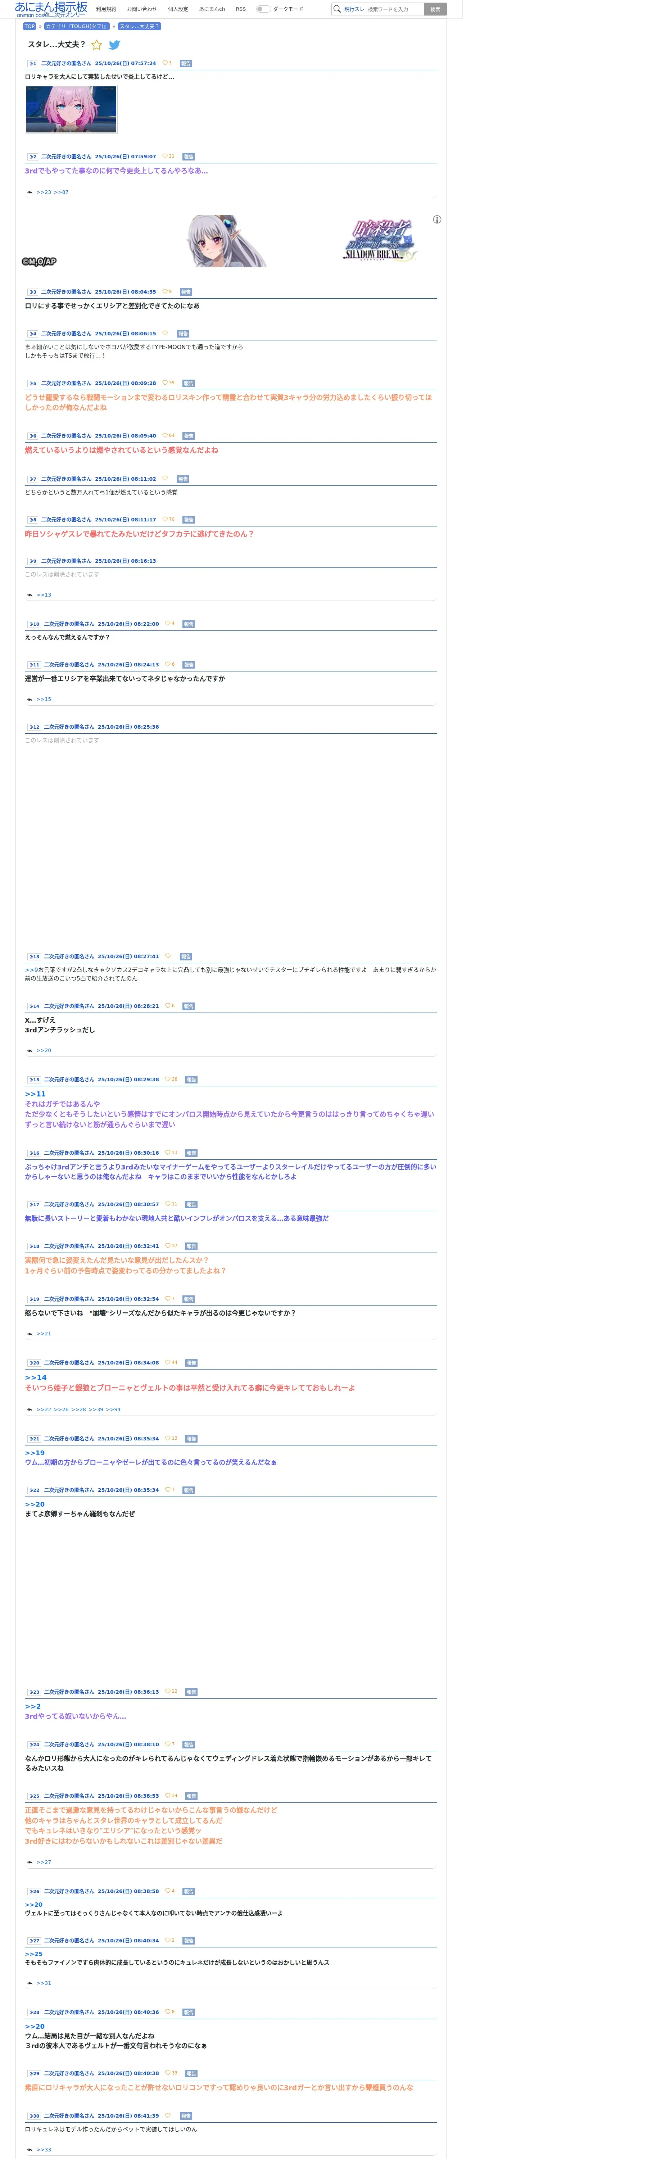652x2159 pixels.
Task: Like post 11 with its heart icon
Action: (x=168, y=665)
